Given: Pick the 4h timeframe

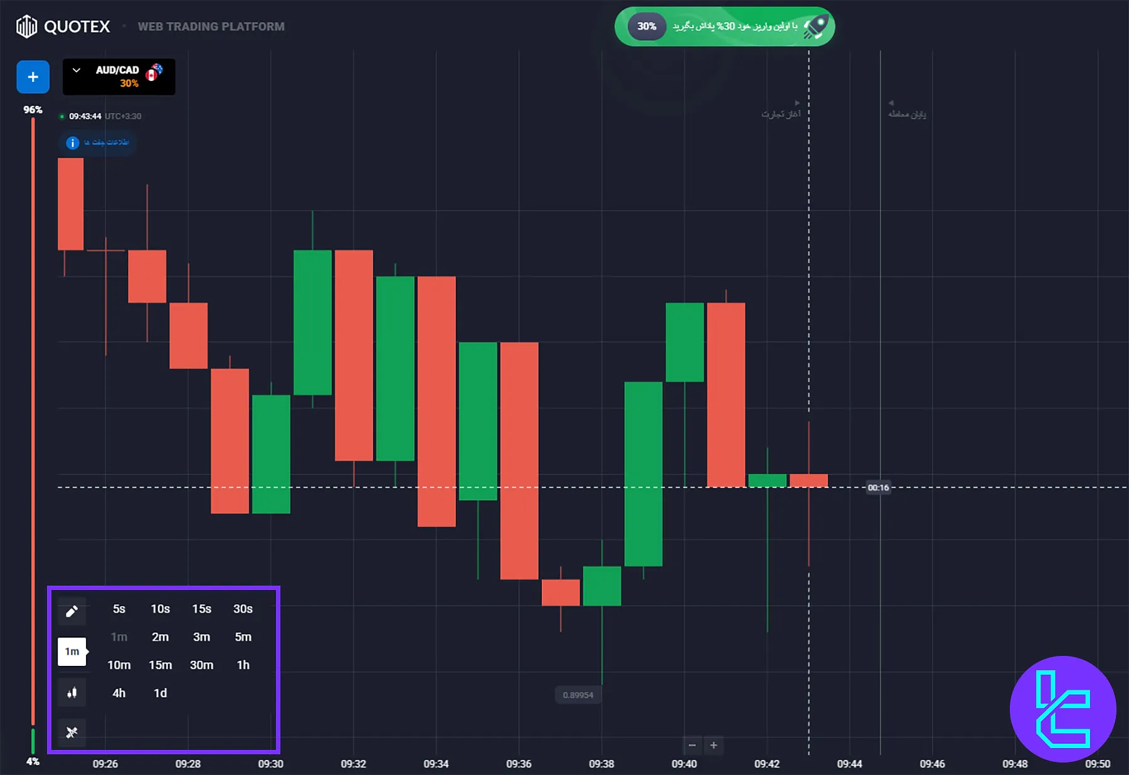Looking at the screenshot, I should [119, 693].
